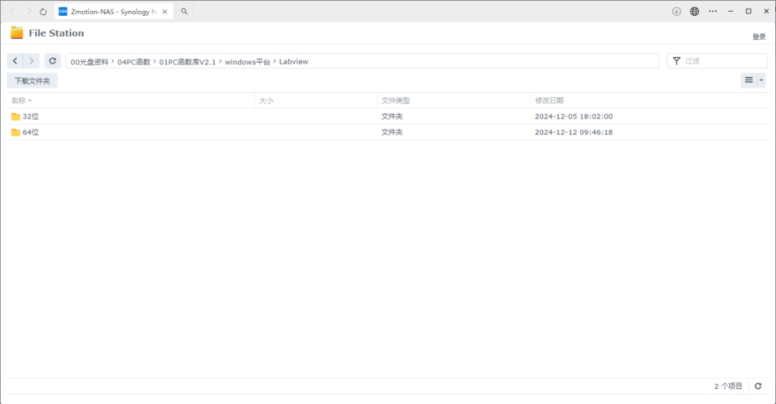Minimize the browser window
The image size is (776, 404).
[731, 12]
